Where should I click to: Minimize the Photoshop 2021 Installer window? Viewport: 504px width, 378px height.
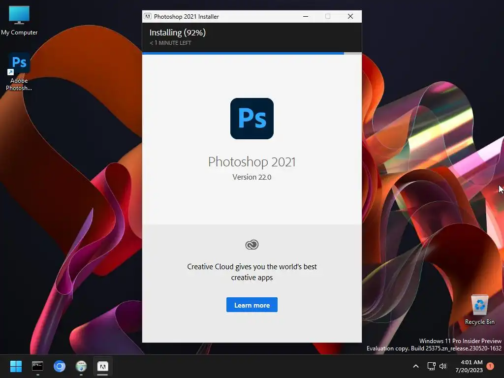click(306, 16)
